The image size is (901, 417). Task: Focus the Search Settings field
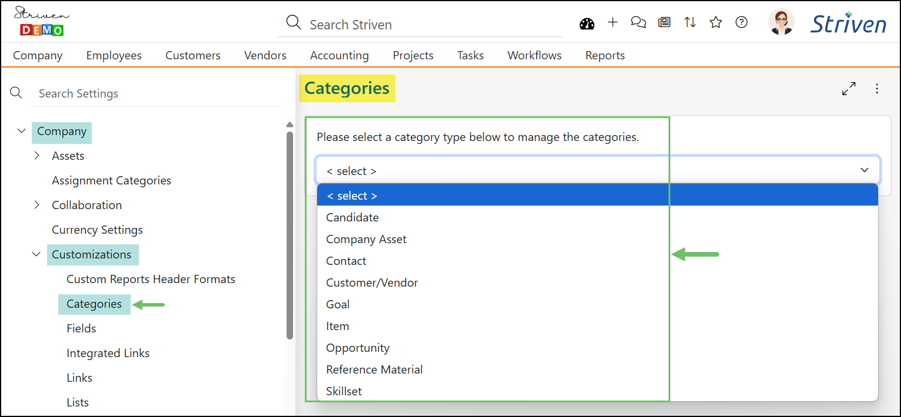pos(156,93)
